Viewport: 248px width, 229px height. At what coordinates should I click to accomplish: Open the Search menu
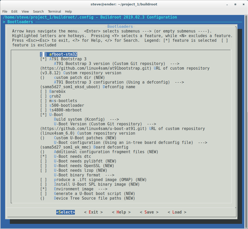pos(38,12)
